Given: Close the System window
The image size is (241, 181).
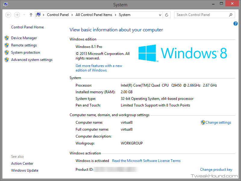Looking at the screenshot, I should point(232,3).
